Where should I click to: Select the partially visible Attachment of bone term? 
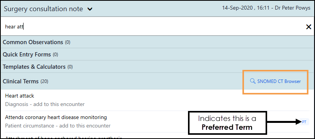point(63,137)
